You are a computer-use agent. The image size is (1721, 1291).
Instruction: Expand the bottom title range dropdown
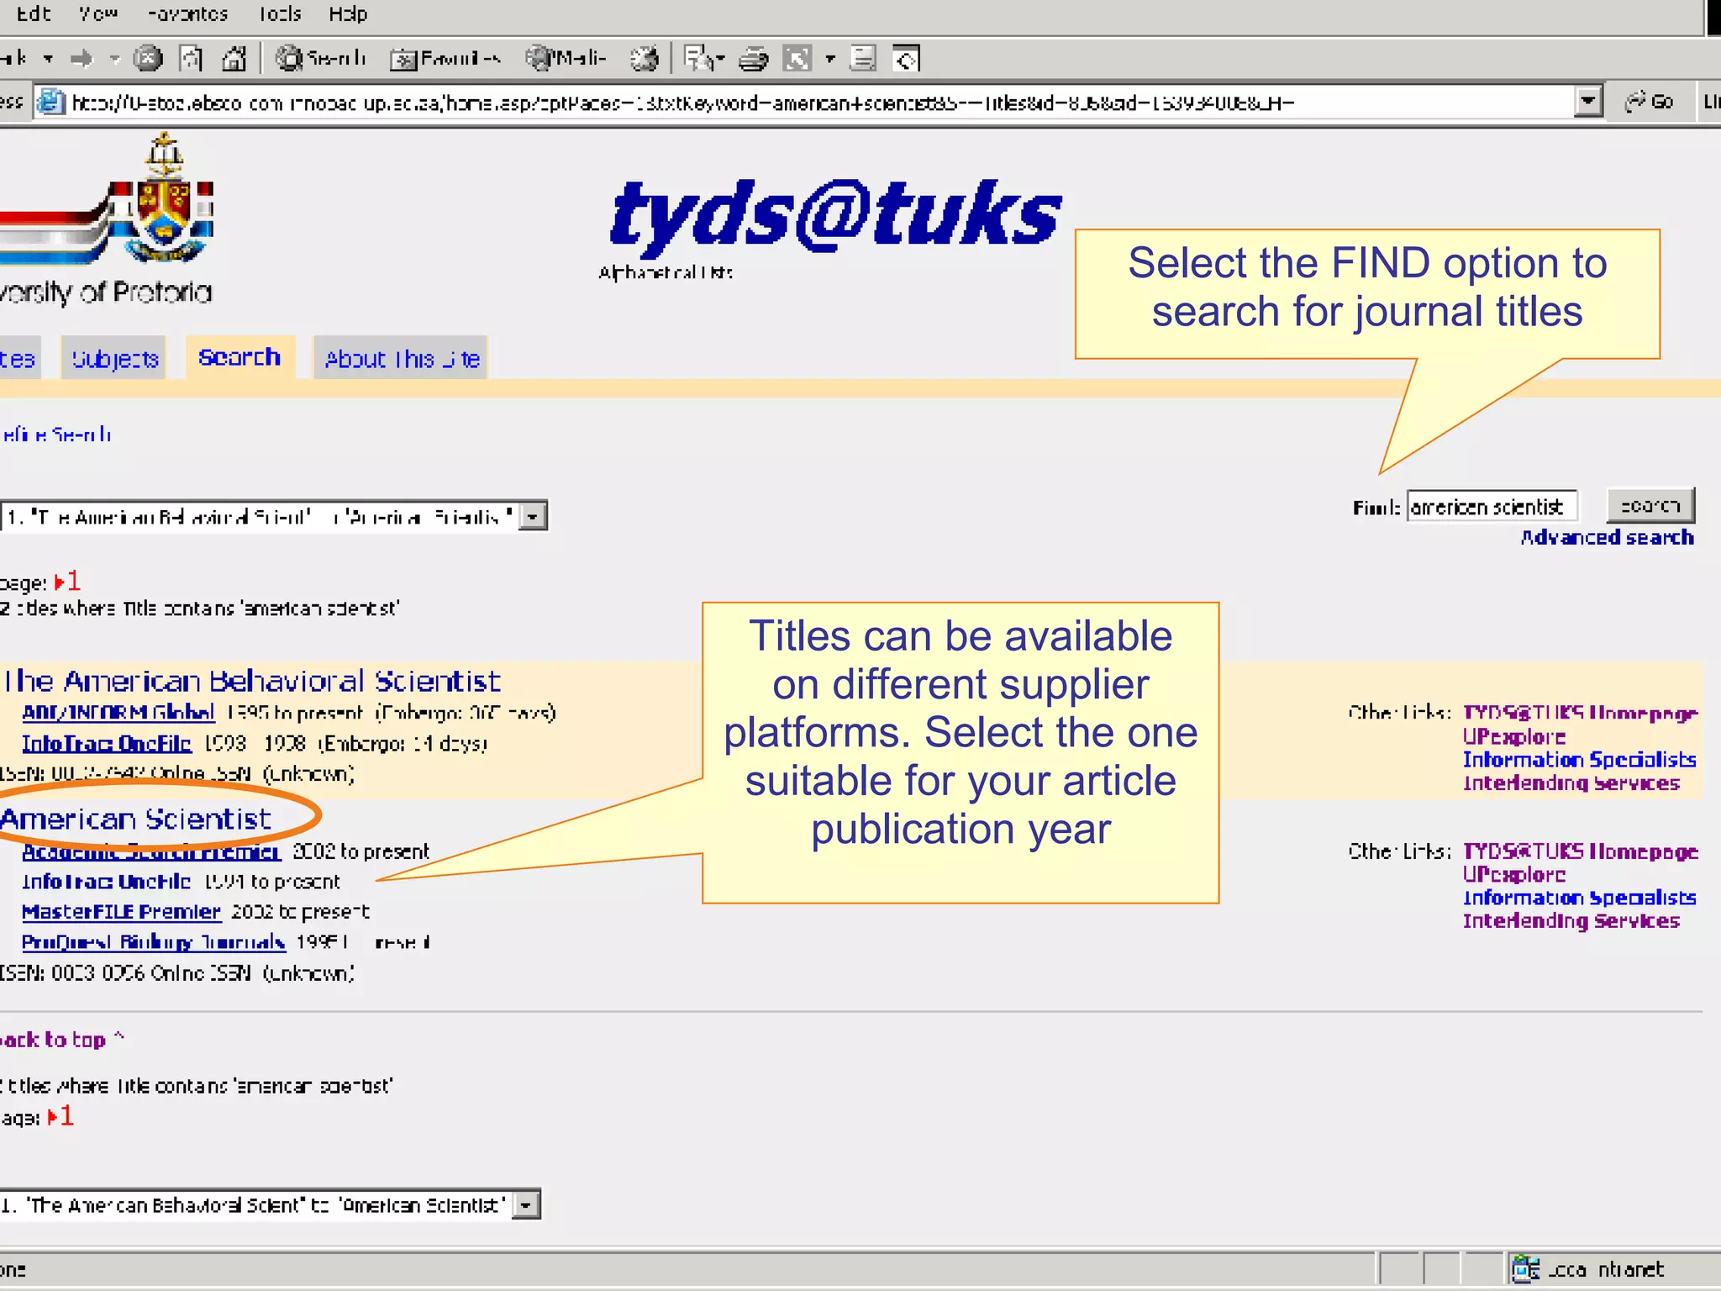526,1205
